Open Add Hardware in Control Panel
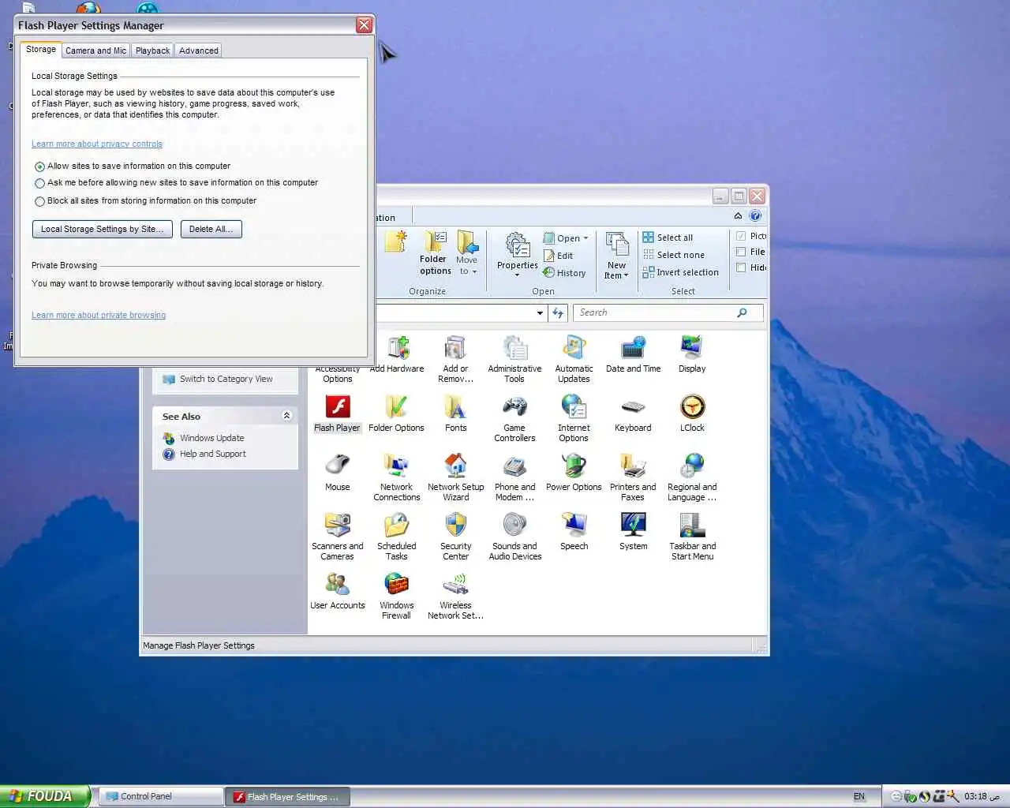This screenshot has width=1010, height=808. [397, 354]
